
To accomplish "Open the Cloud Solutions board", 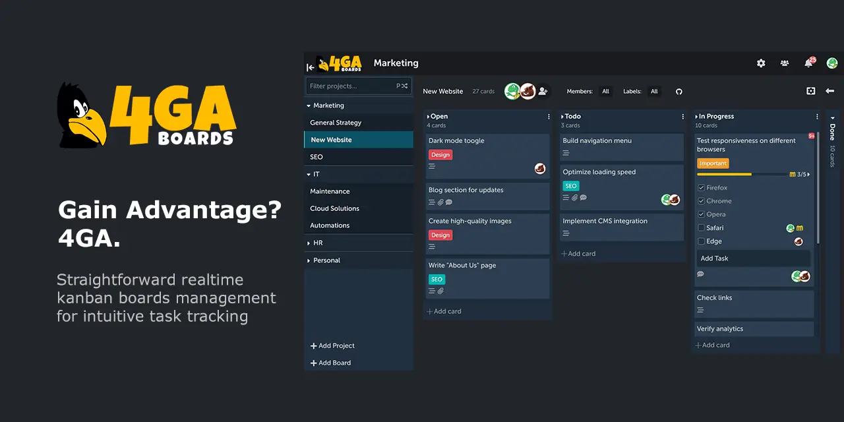I will tap(359, 208).
